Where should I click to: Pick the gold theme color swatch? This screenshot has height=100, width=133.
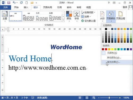[125, 29]
